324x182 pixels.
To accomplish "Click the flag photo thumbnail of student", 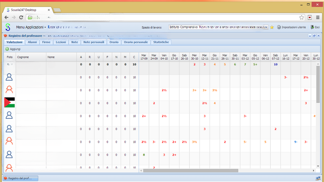I will tap(9, 102).
